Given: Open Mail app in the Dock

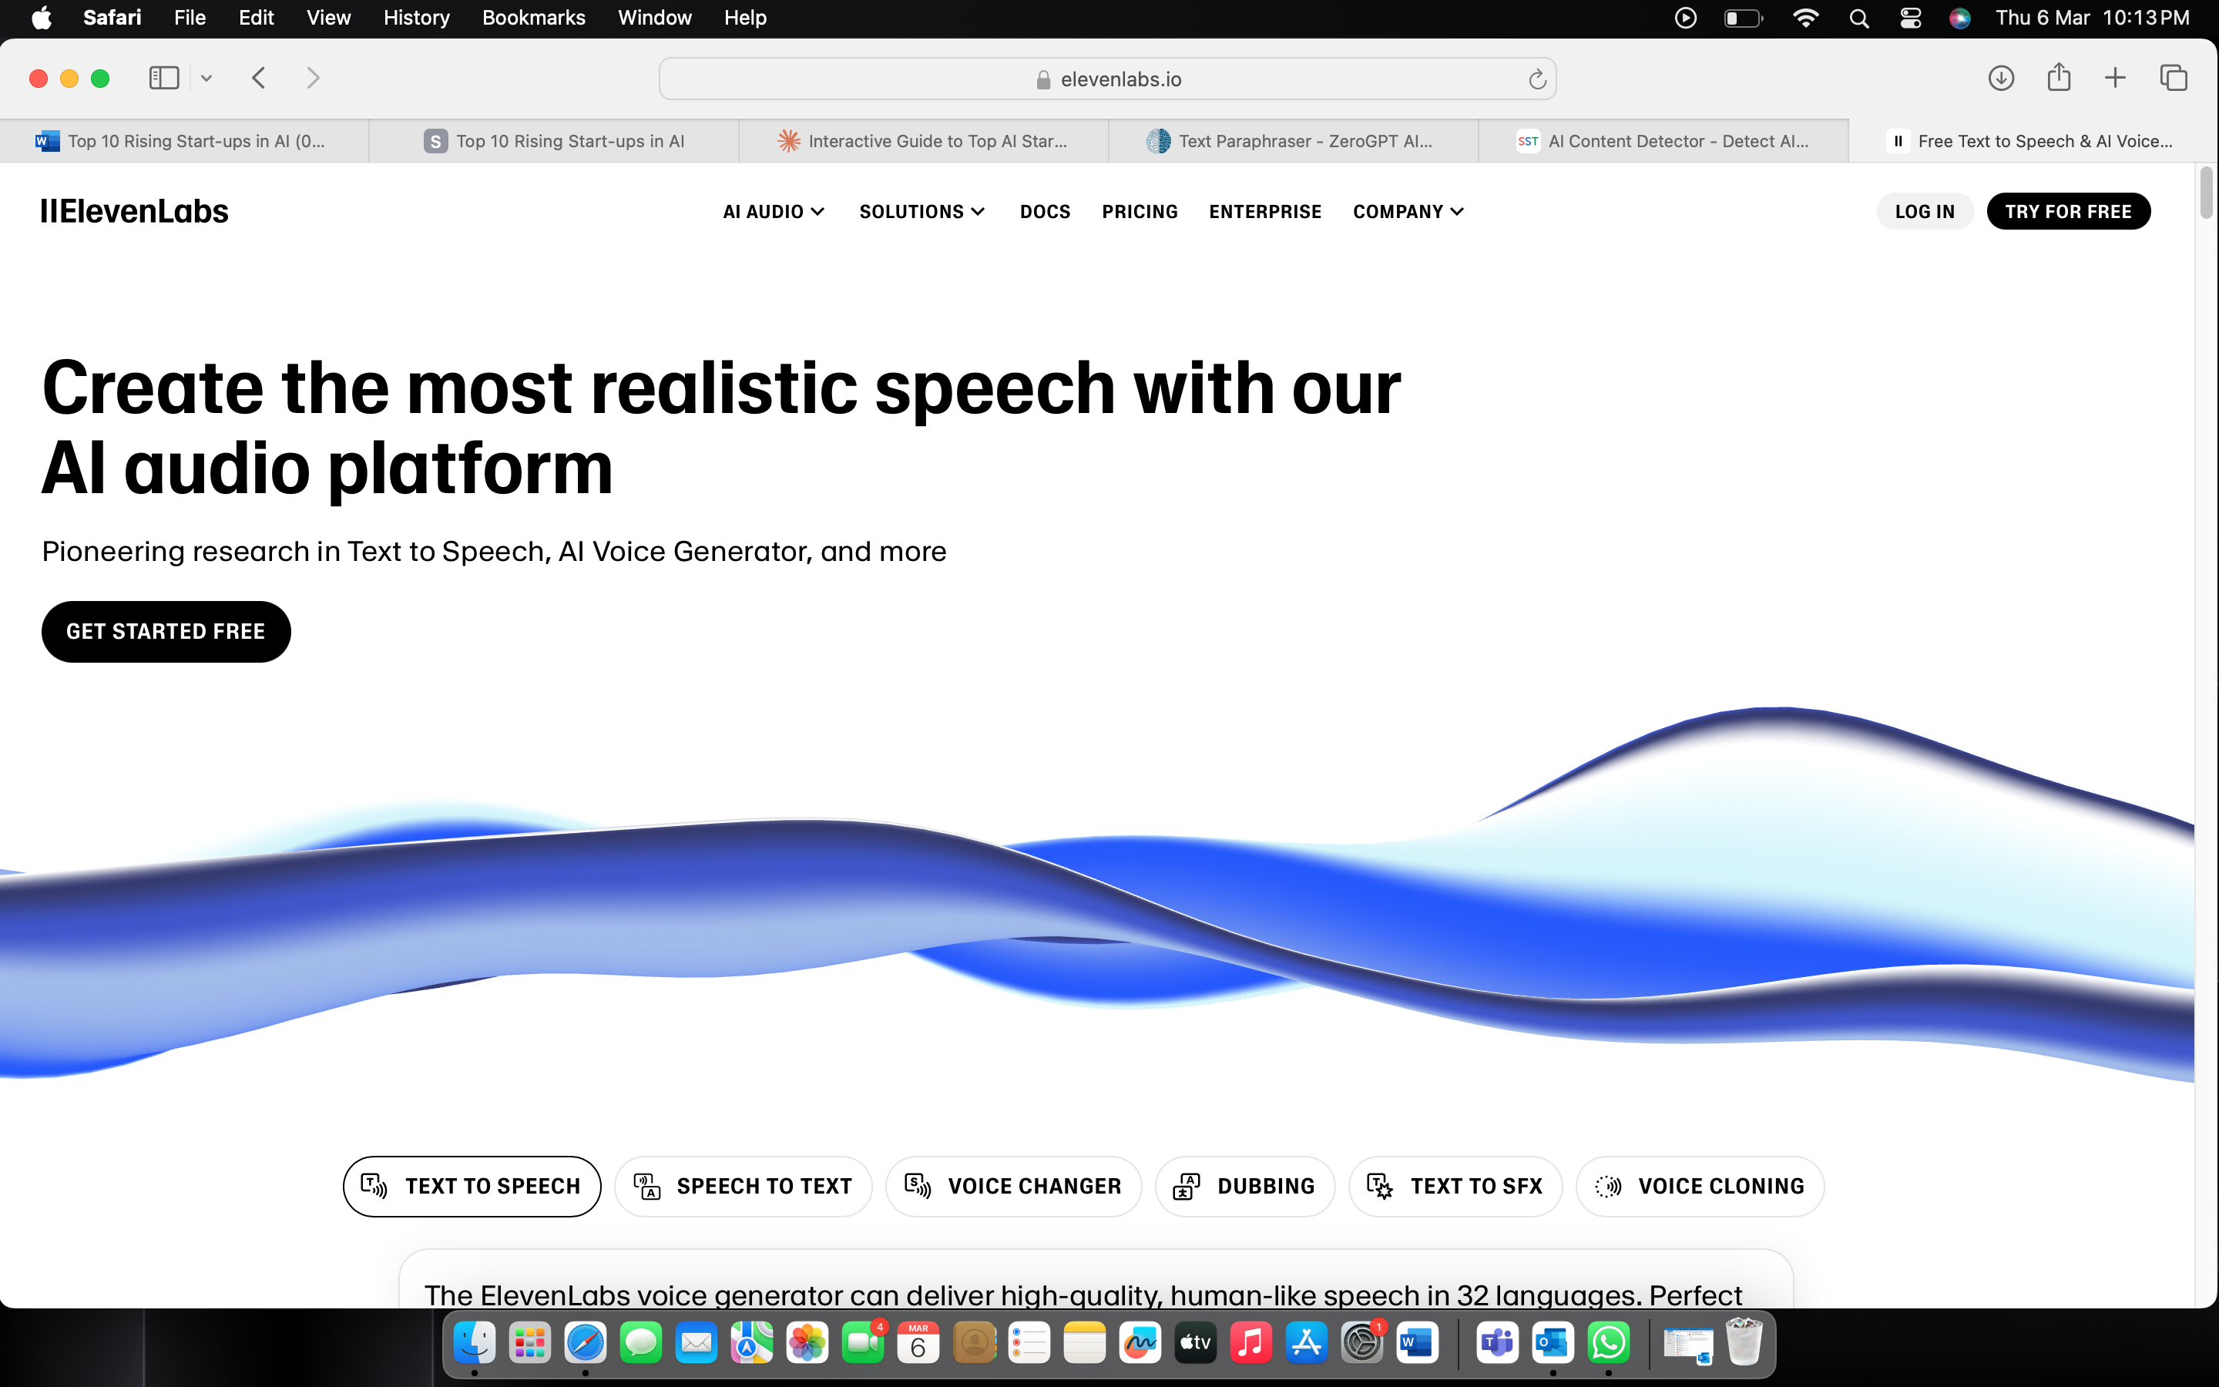Looking at the screenshot, I should coord(696,1343).
